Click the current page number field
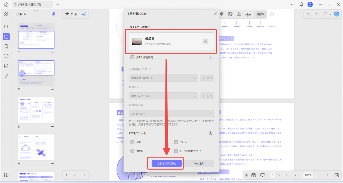Screen dimensions: 343x183 pos(273,175)
